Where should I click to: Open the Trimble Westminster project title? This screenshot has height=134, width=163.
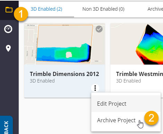[x=139, y=74]
